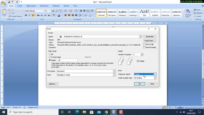Click the Properties button in Print dialog
The height and width of the screenshot is (115, 204).
point(149,37)
